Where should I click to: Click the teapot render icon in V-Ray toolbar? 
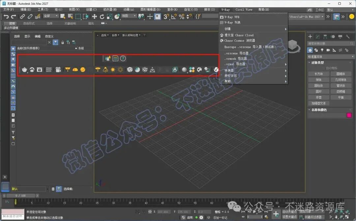pos(24,69)
